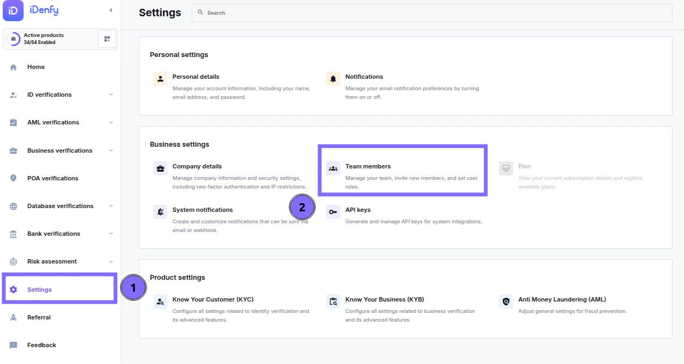This screenshot has width=684, height=364.
Task: Select Settings in the sidebar
Action: [x=39, y=290]
